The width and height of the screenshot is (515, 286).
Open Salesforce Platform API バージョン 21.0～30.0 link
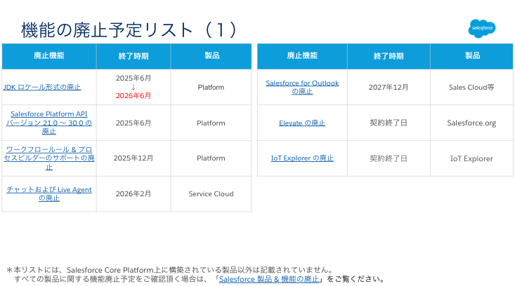(x=49, y=123)
